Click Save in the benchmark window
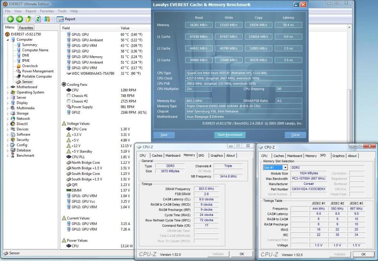Screen dimensions: 378x261 point(164,135)
